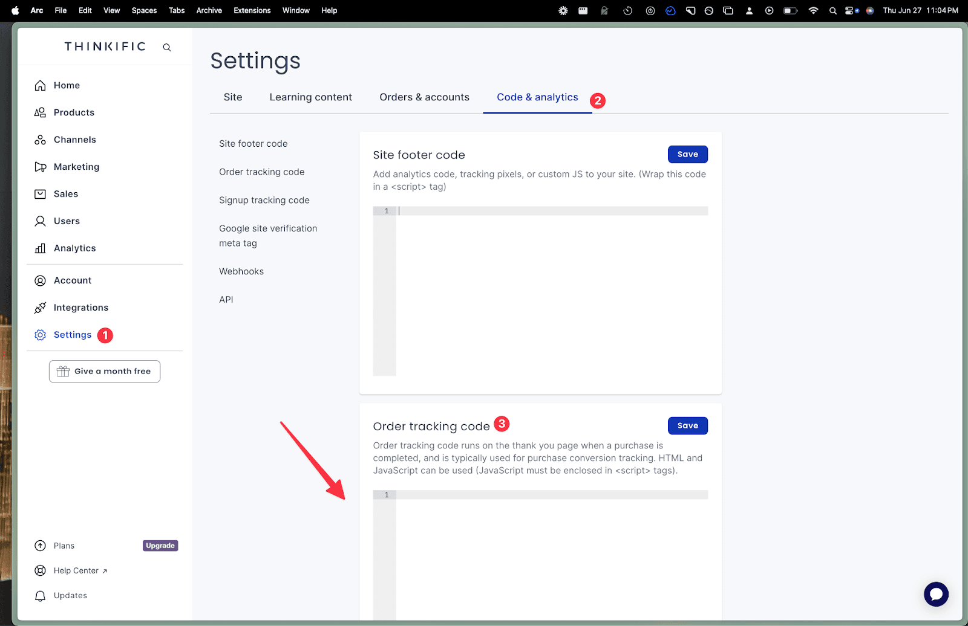
Task: Select the Channels sidebar icon
Action: coord(40,140)
